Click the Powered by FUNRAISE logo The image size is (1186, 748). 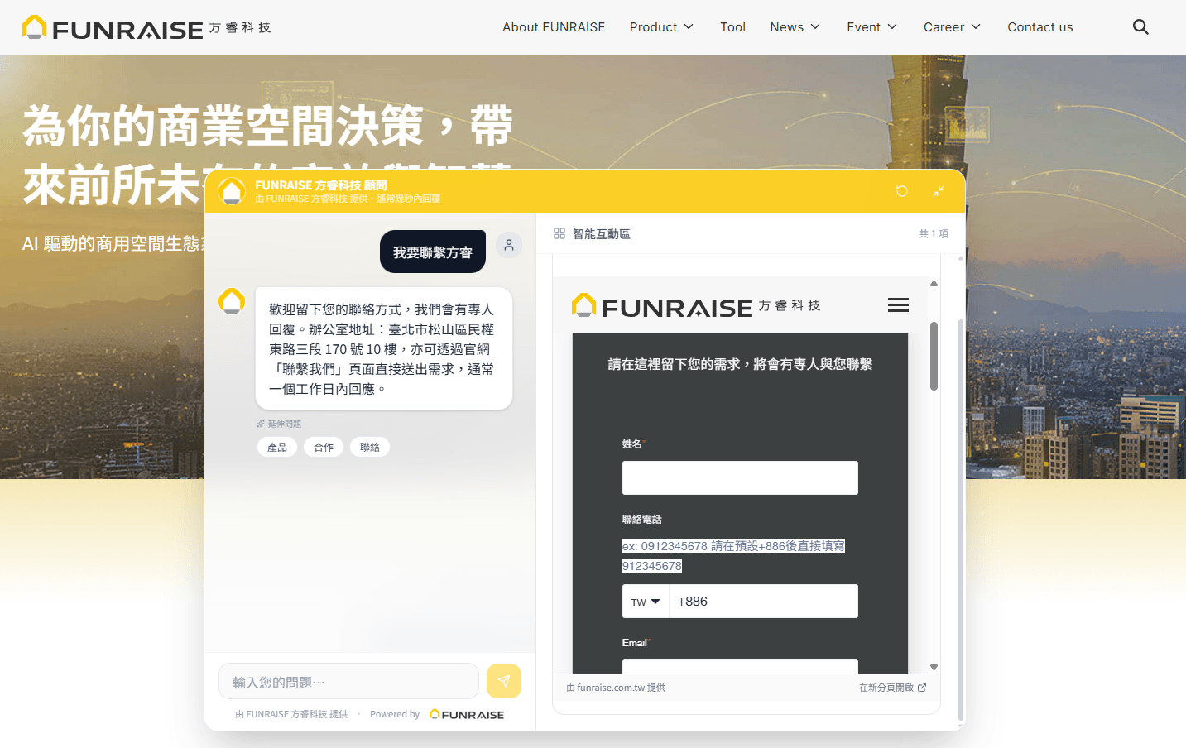pyautogui.click(x=467, y=714)
